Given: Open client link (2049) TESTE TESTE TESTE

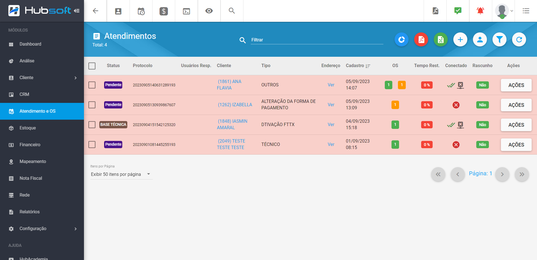Looking at the screenshot, I should 231,144.
